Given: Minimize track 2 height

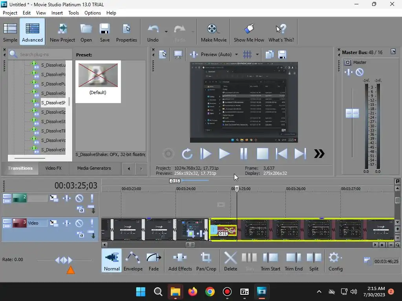Looking at the screenshot, I should pos(7,196).
